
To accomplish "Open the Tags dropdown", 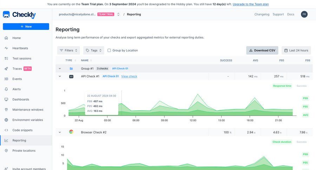I will [94, 51].
